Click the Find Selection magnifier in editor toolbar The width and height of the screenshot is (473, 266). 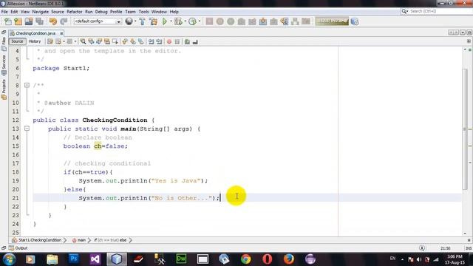(x=83, y=41)
